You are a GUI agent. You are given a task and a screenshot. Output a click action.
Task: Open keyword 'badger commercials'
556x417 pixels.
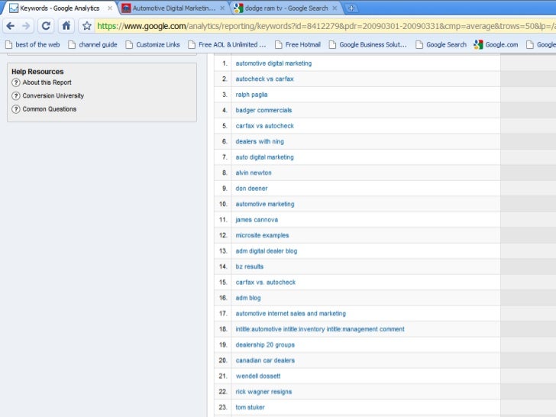(263, 110)
